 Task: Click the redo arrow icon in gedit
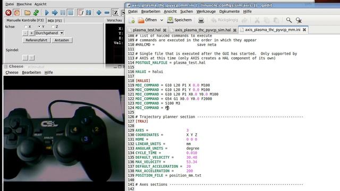[x=244, y=20]
